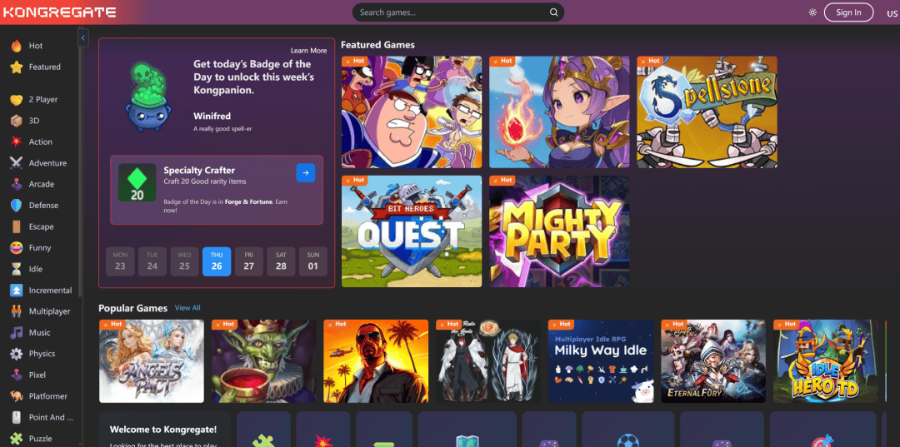Click the Hot flame icon in sidebar
Viewport: 900px width, 447px height.
[16, 46]
